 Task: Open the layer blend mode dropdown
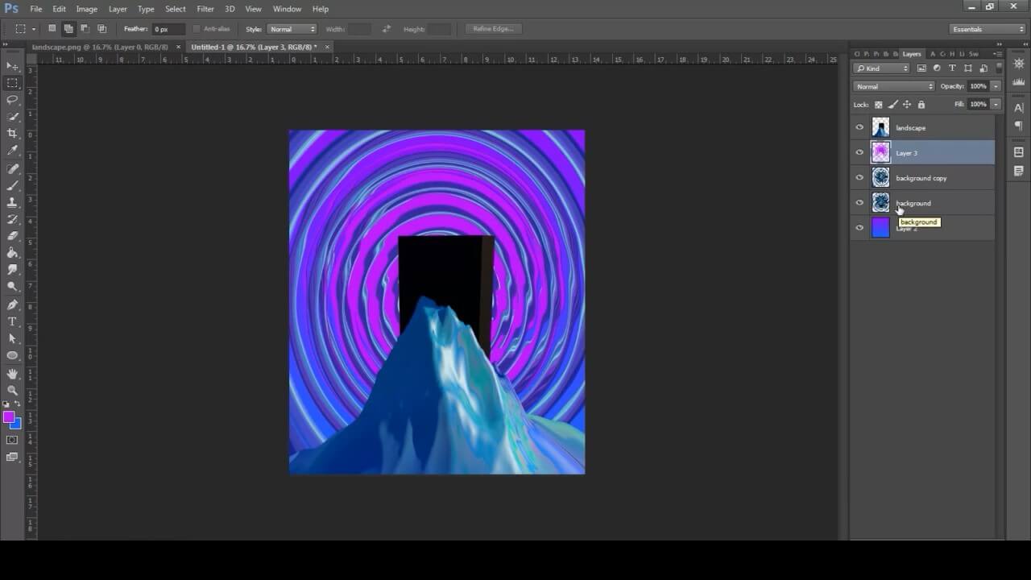894,86
